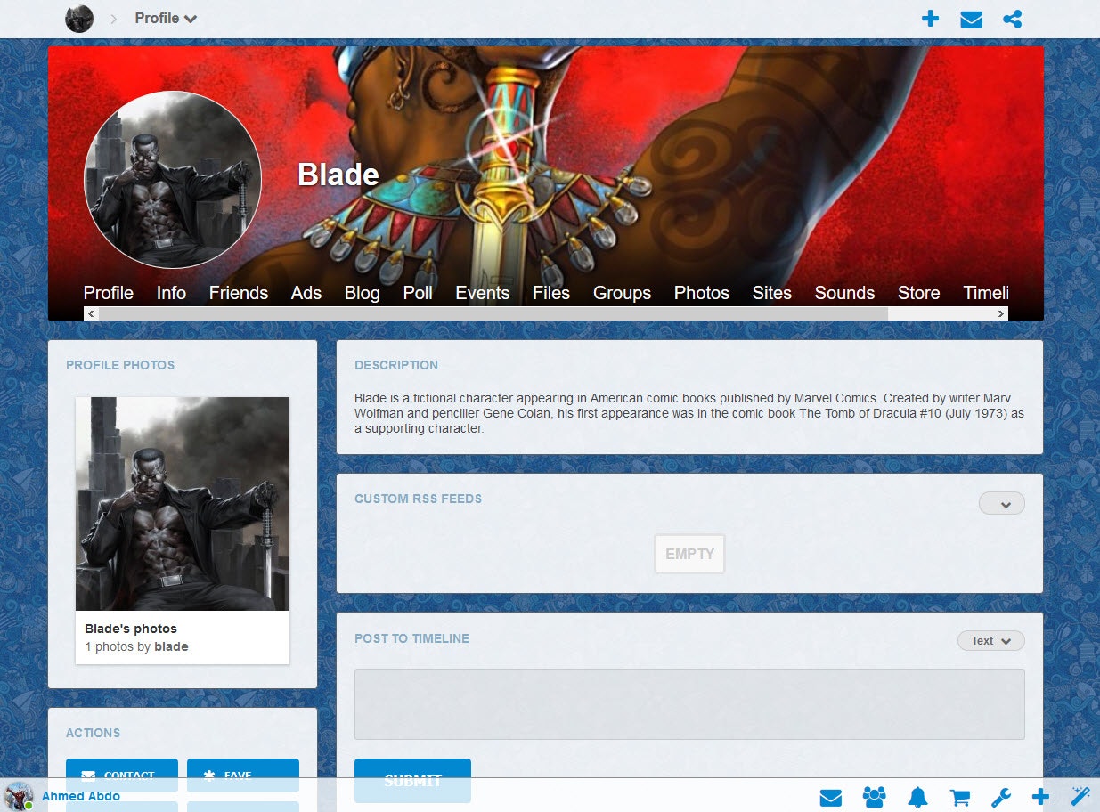Image resolution: width=1100 pixels, height=812 pixels.
Task: Open Blade's photo thumbnail
Action: [183, 503]
